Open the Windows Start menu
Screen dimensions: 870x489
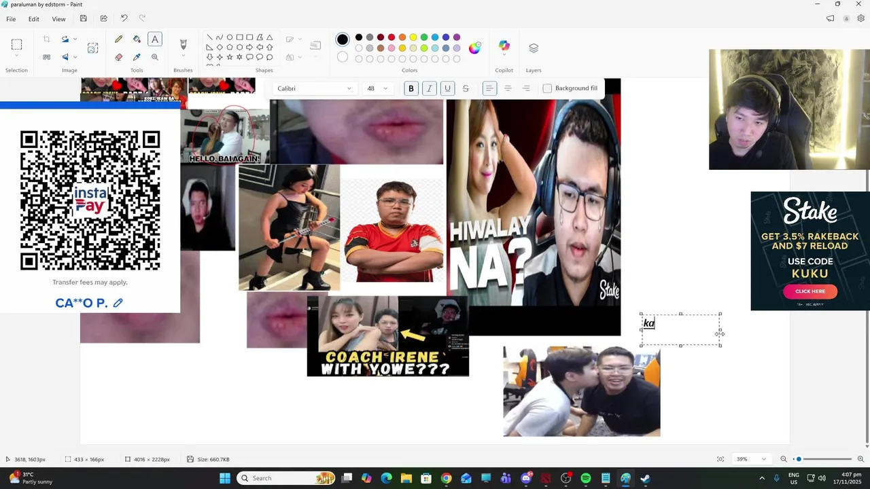pyautogui.click(x=225, y=478)
